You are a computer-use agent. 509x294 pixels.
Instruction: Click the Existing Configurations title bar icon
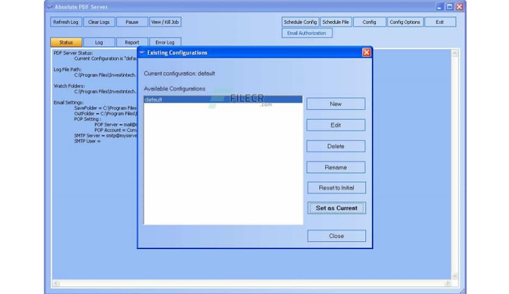(x=142, y=52)
